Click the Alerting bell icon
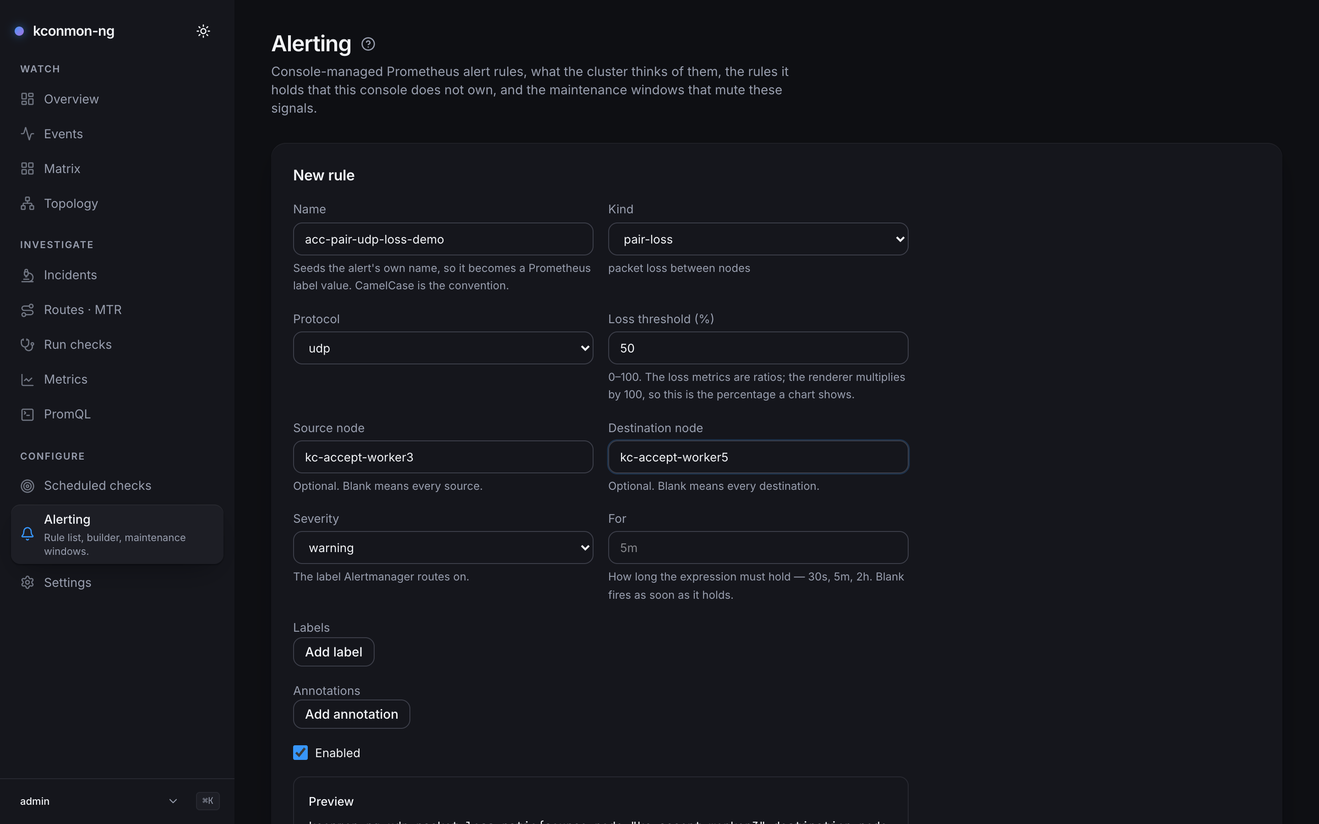Screen dimensions: 1319x824 pos(27,533)
